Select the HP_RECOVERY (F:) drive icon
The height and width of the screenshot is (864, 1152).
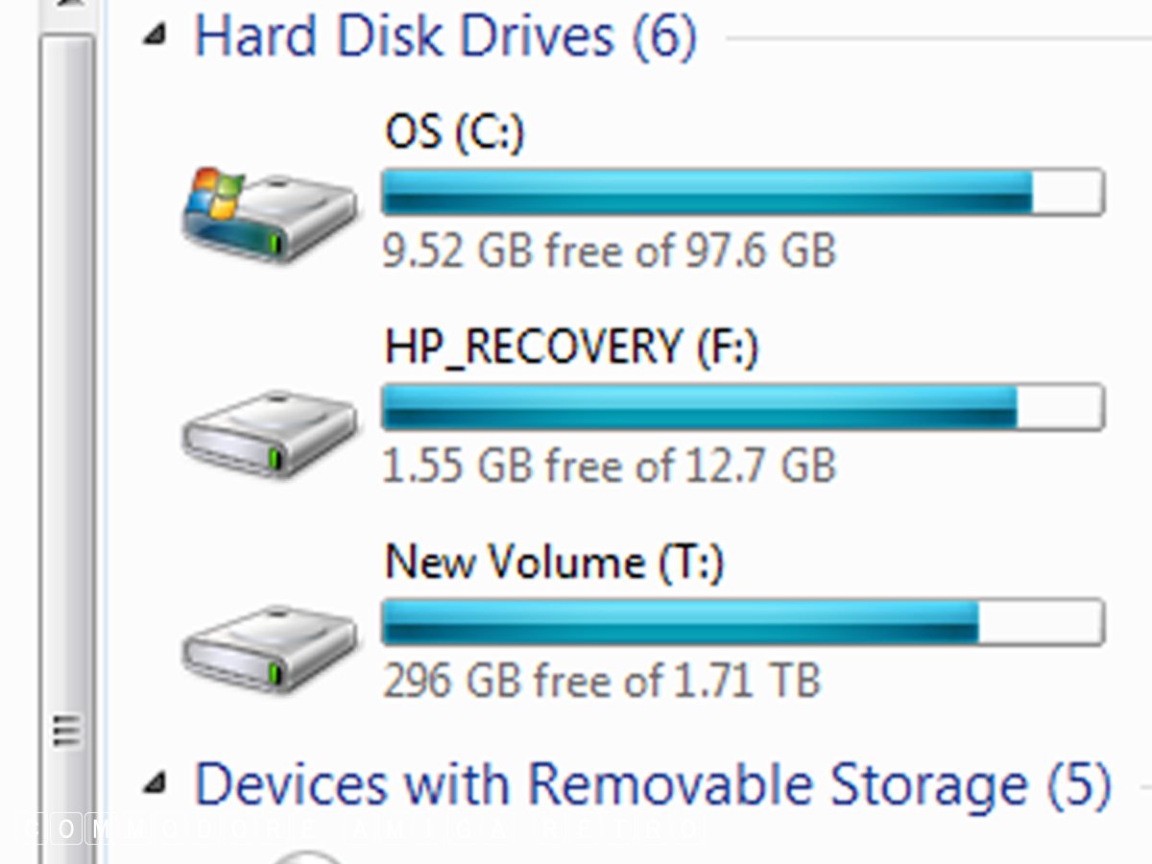(270, 434)
